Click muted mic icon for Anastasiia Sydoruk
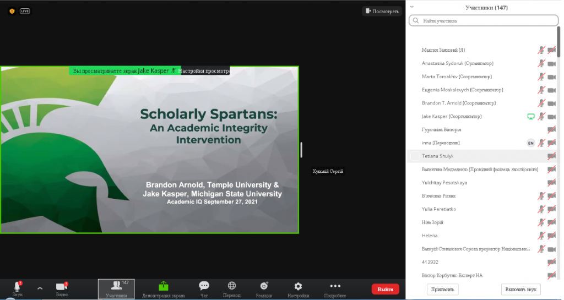 click(x=541, y=64)
